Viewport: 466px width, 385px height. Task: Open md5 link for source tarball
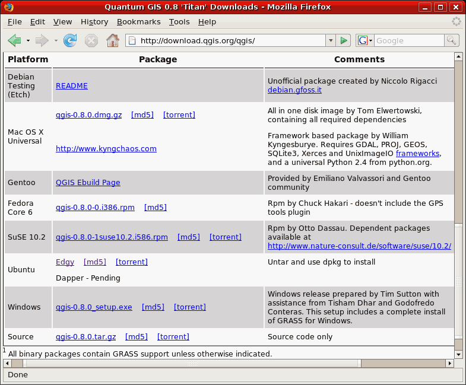point(137,337)
